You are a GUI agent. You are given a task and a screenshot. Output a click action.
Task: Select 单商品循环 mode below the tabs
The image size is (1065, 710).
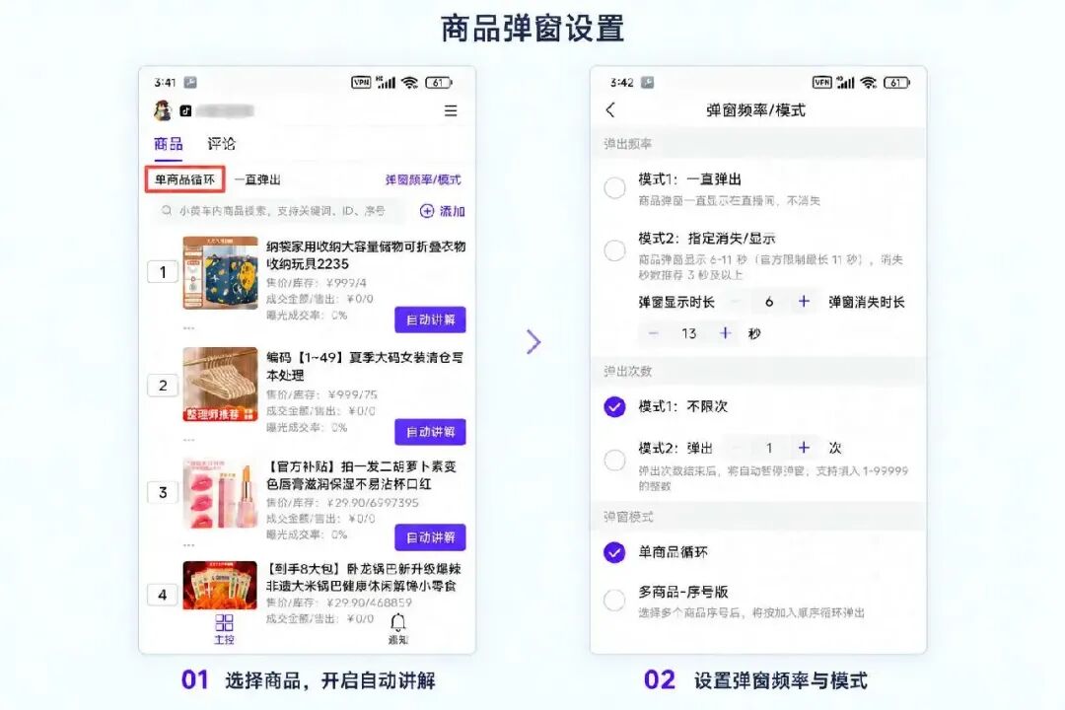point(184,179)
